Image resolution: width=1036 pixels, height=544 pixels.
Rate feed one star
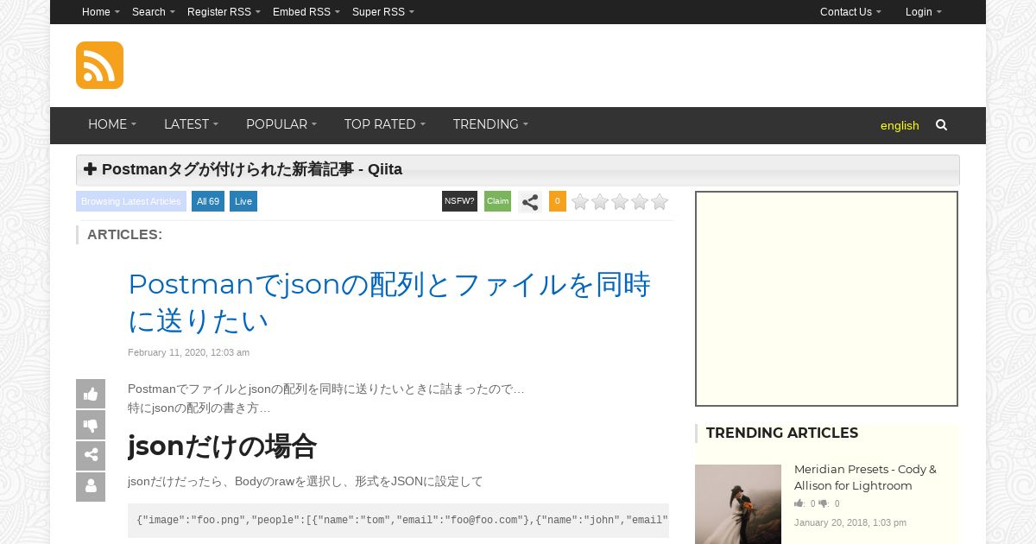tap(580, 202)
